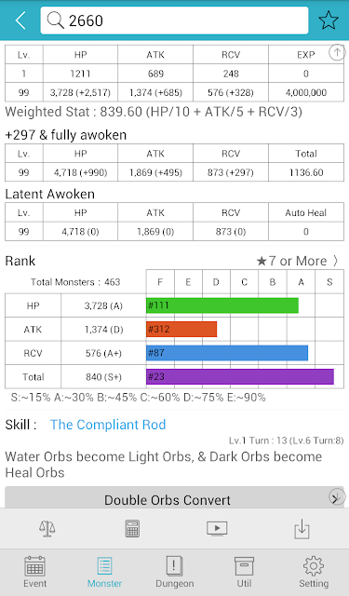
Task: Switch to the Monster tab
Action: tap(104, 572)
